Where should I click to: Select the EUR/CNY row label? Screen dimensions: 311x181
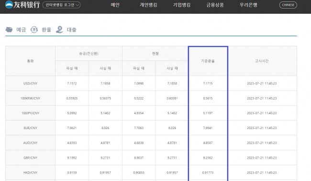[x=30, y=128]
